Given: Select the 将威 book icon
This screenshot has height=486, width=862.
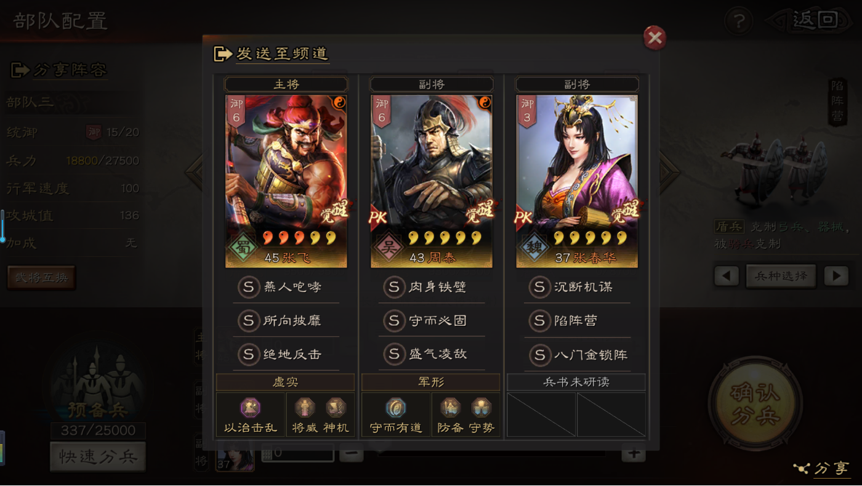Looking at the screenshot, I should (304, 408).
